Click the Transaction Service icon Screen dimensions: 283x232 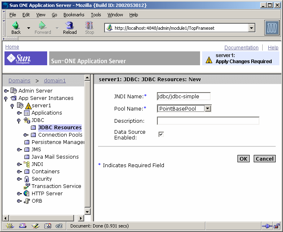point(27,186)
